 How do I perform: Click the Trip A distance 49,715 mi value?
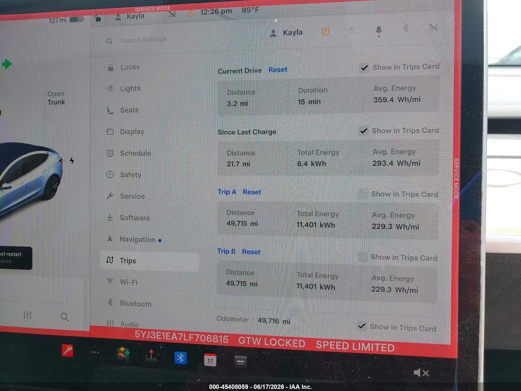[242, 224]
